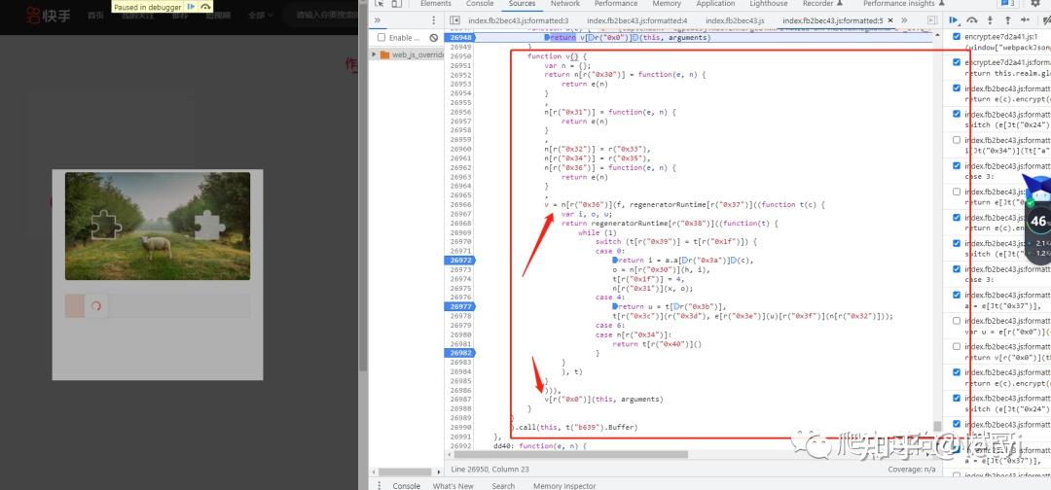1051x490 pixels.
Task: Open the Search drawer tab
Action: (503, 485)
